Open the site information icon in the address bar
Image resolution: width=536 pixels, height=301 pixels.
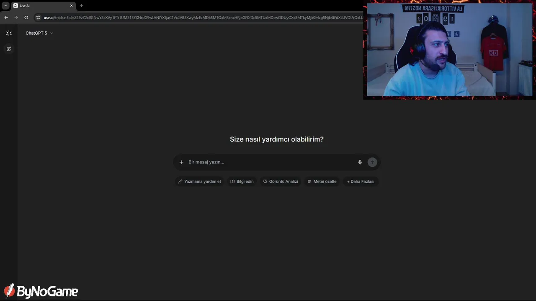38,18
